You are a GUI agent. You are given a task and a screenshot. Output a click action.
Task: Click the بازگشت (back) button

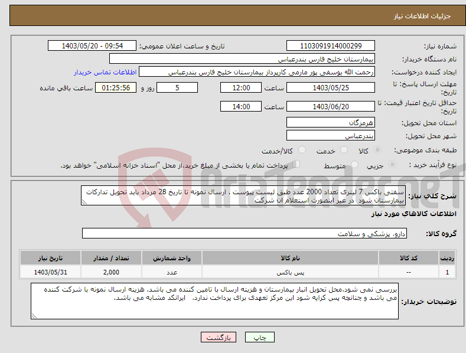219,337
